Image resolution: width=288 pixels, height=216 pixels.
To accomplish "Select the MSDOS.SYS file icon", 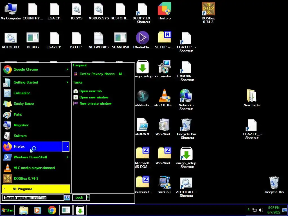I will pyautogui.click(x=99, y=11).
